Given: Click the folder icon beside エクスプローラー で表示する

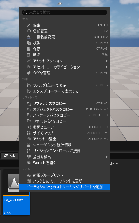Looking at the screenshot, I should 29,91.
